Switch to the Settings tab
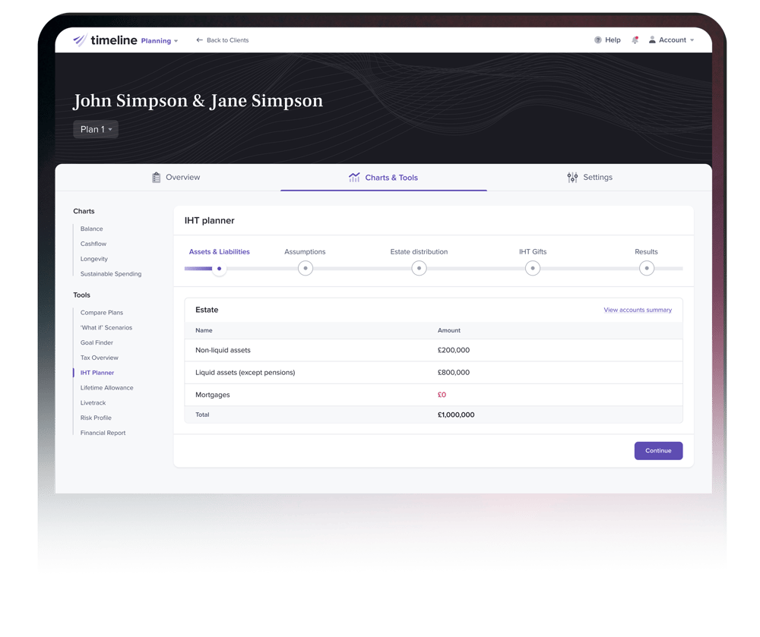 pyautogui.click(x=590, y=177)
